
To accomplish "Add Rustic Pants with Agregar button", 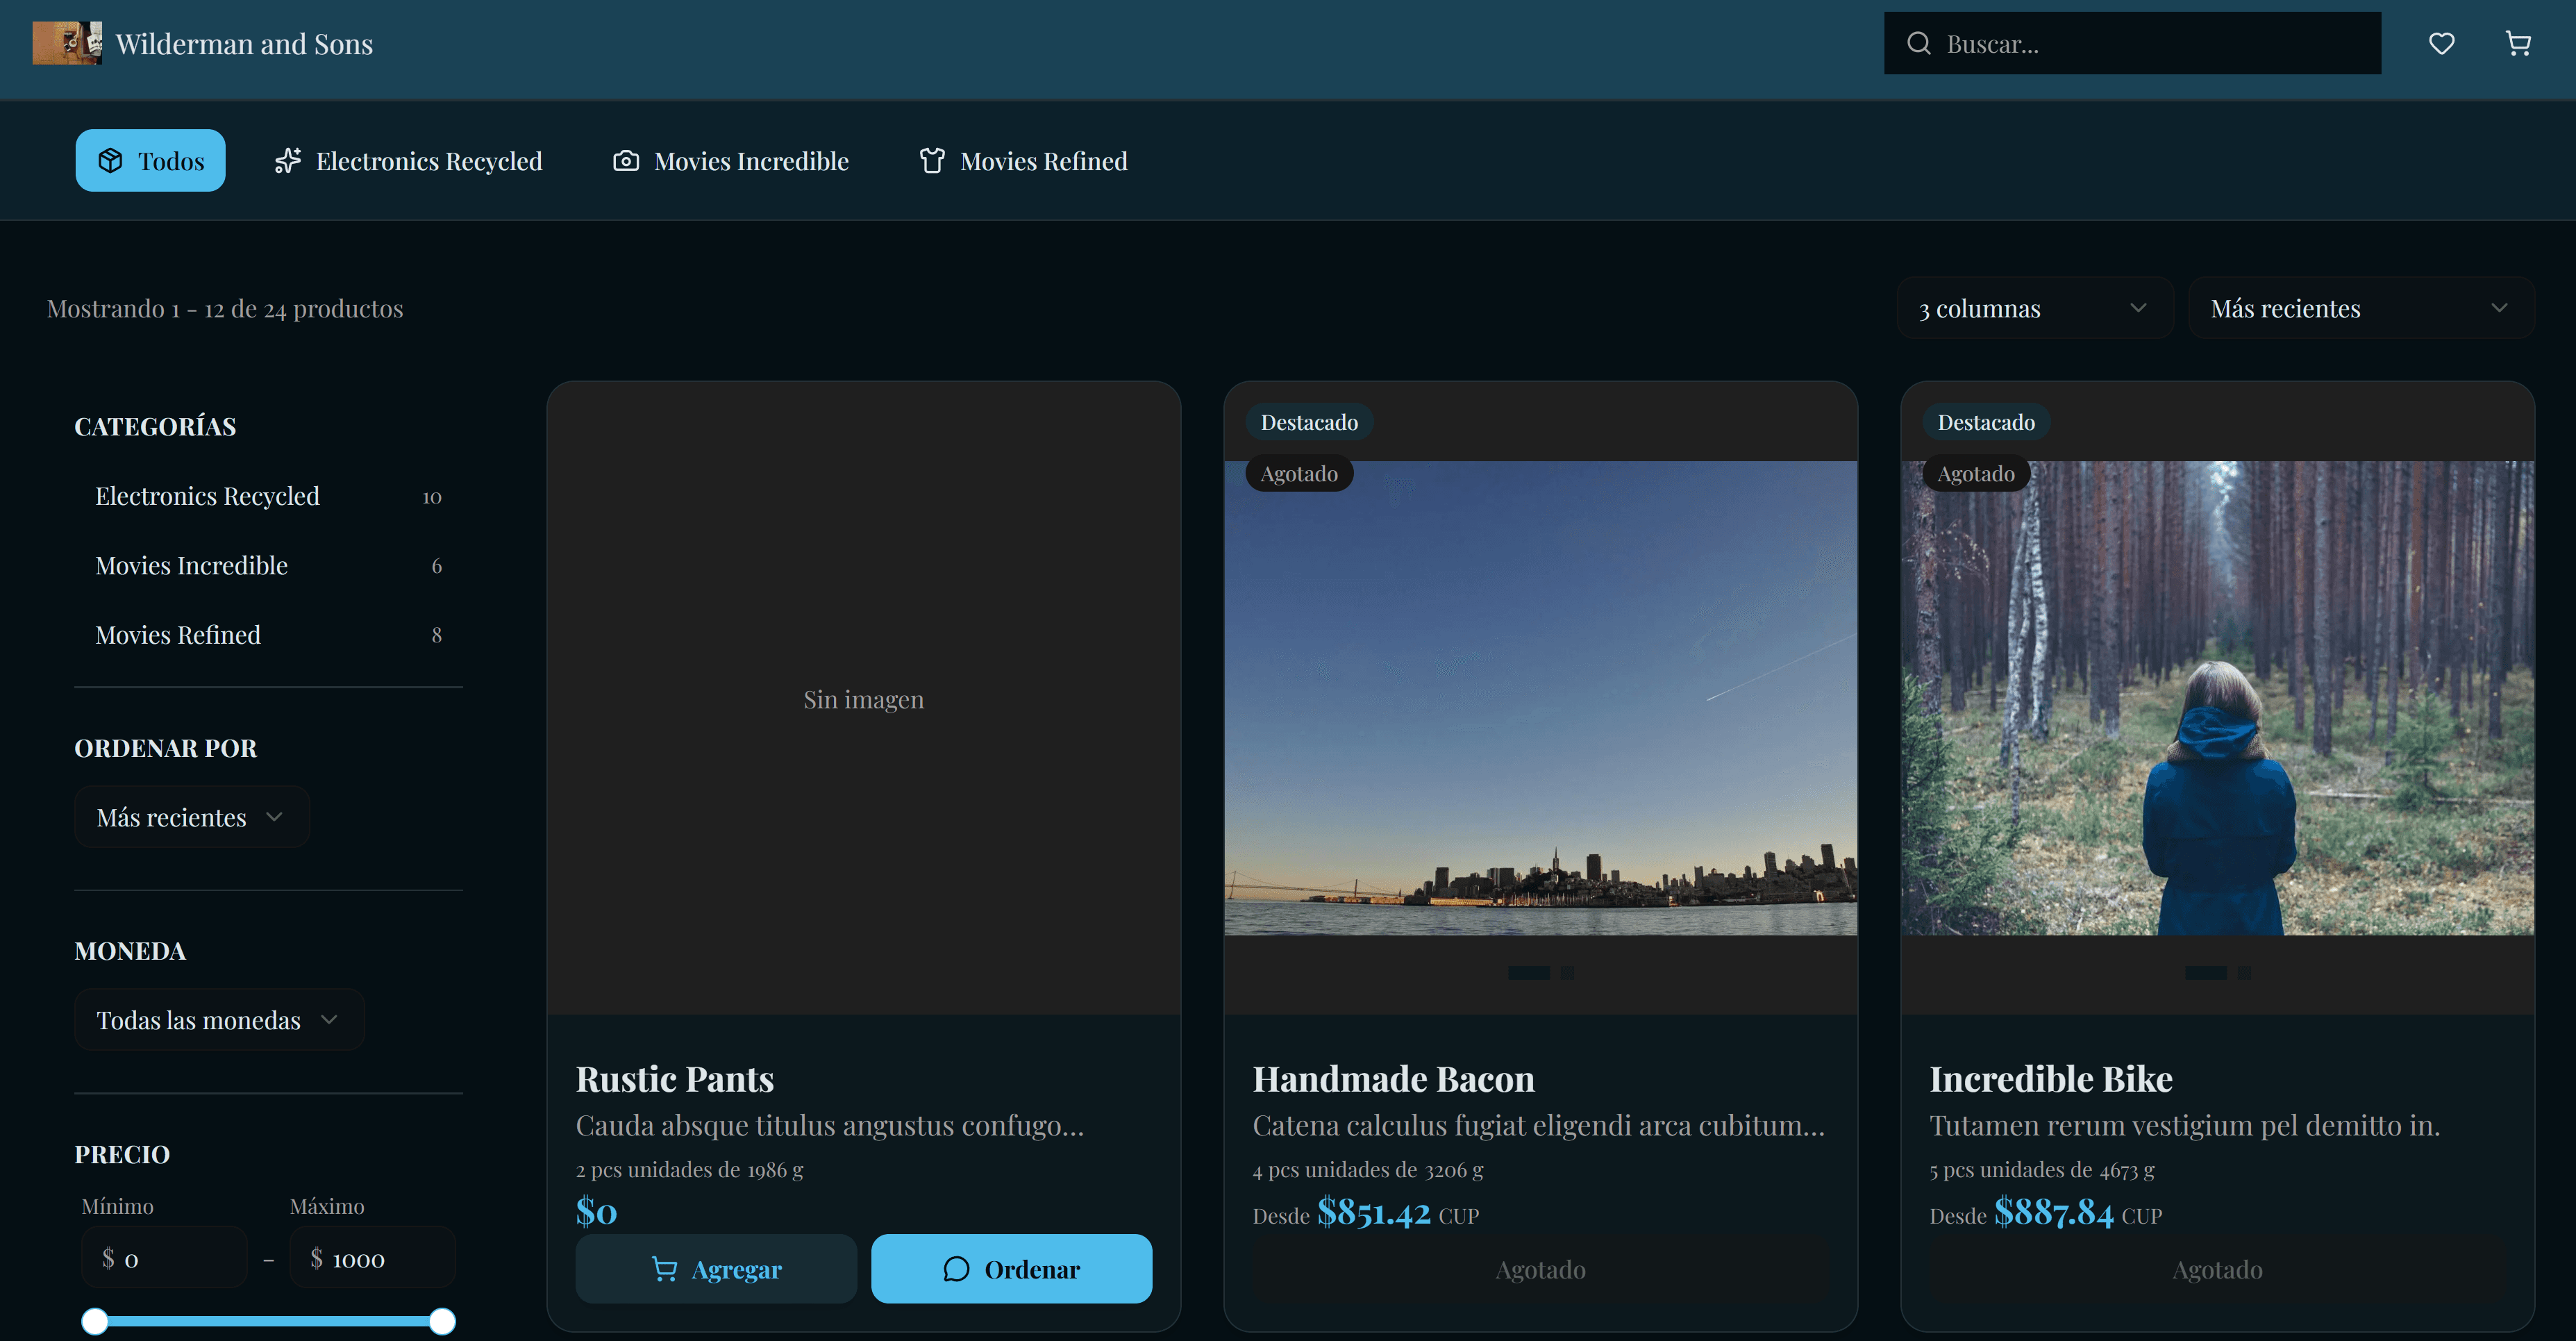I will point(716,1269).
